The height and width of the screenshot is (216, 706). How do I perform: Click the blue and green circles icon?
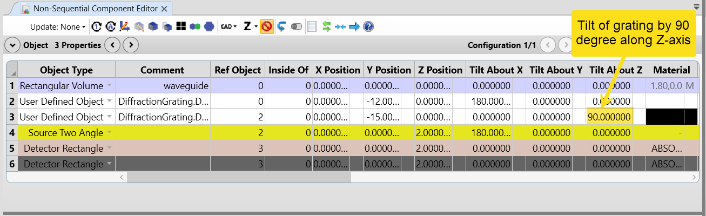(195, 26)
